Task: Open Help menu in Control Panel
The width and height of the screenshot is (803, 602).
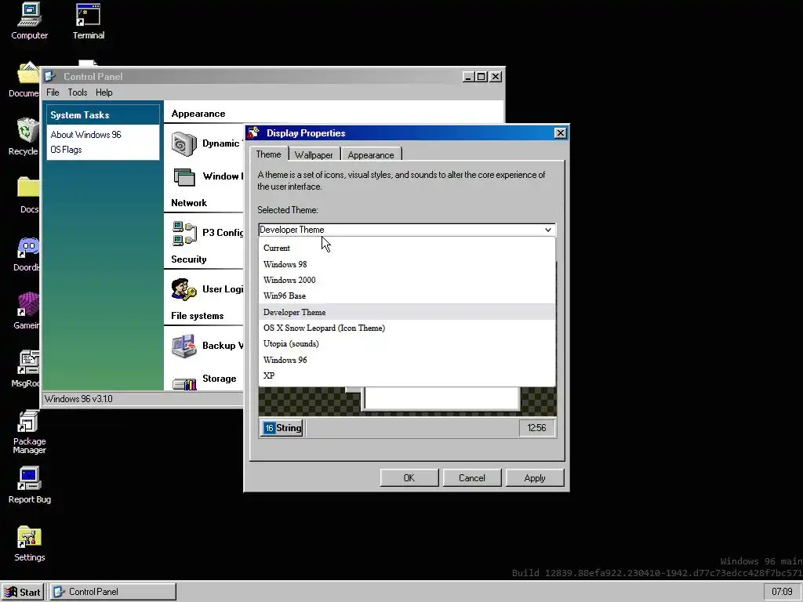Action: pos(104,92)
